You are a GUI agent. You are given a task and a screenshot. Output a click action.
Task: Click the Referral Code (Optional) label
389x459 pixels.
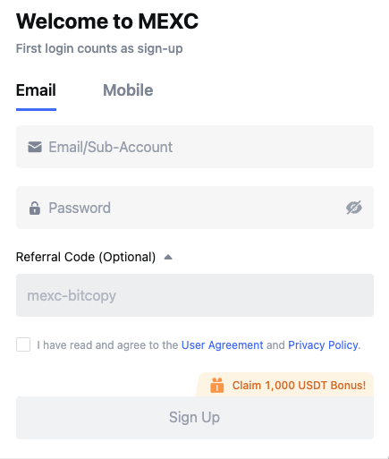[86, 257]
